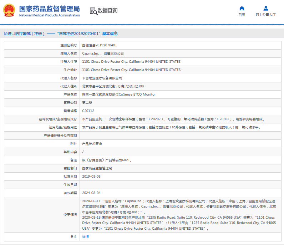The height and width of the screenshot is (245, 284).
Task: Click the approval date 2019-08-05
Action: pyautogui.click(x=91, y=176)
